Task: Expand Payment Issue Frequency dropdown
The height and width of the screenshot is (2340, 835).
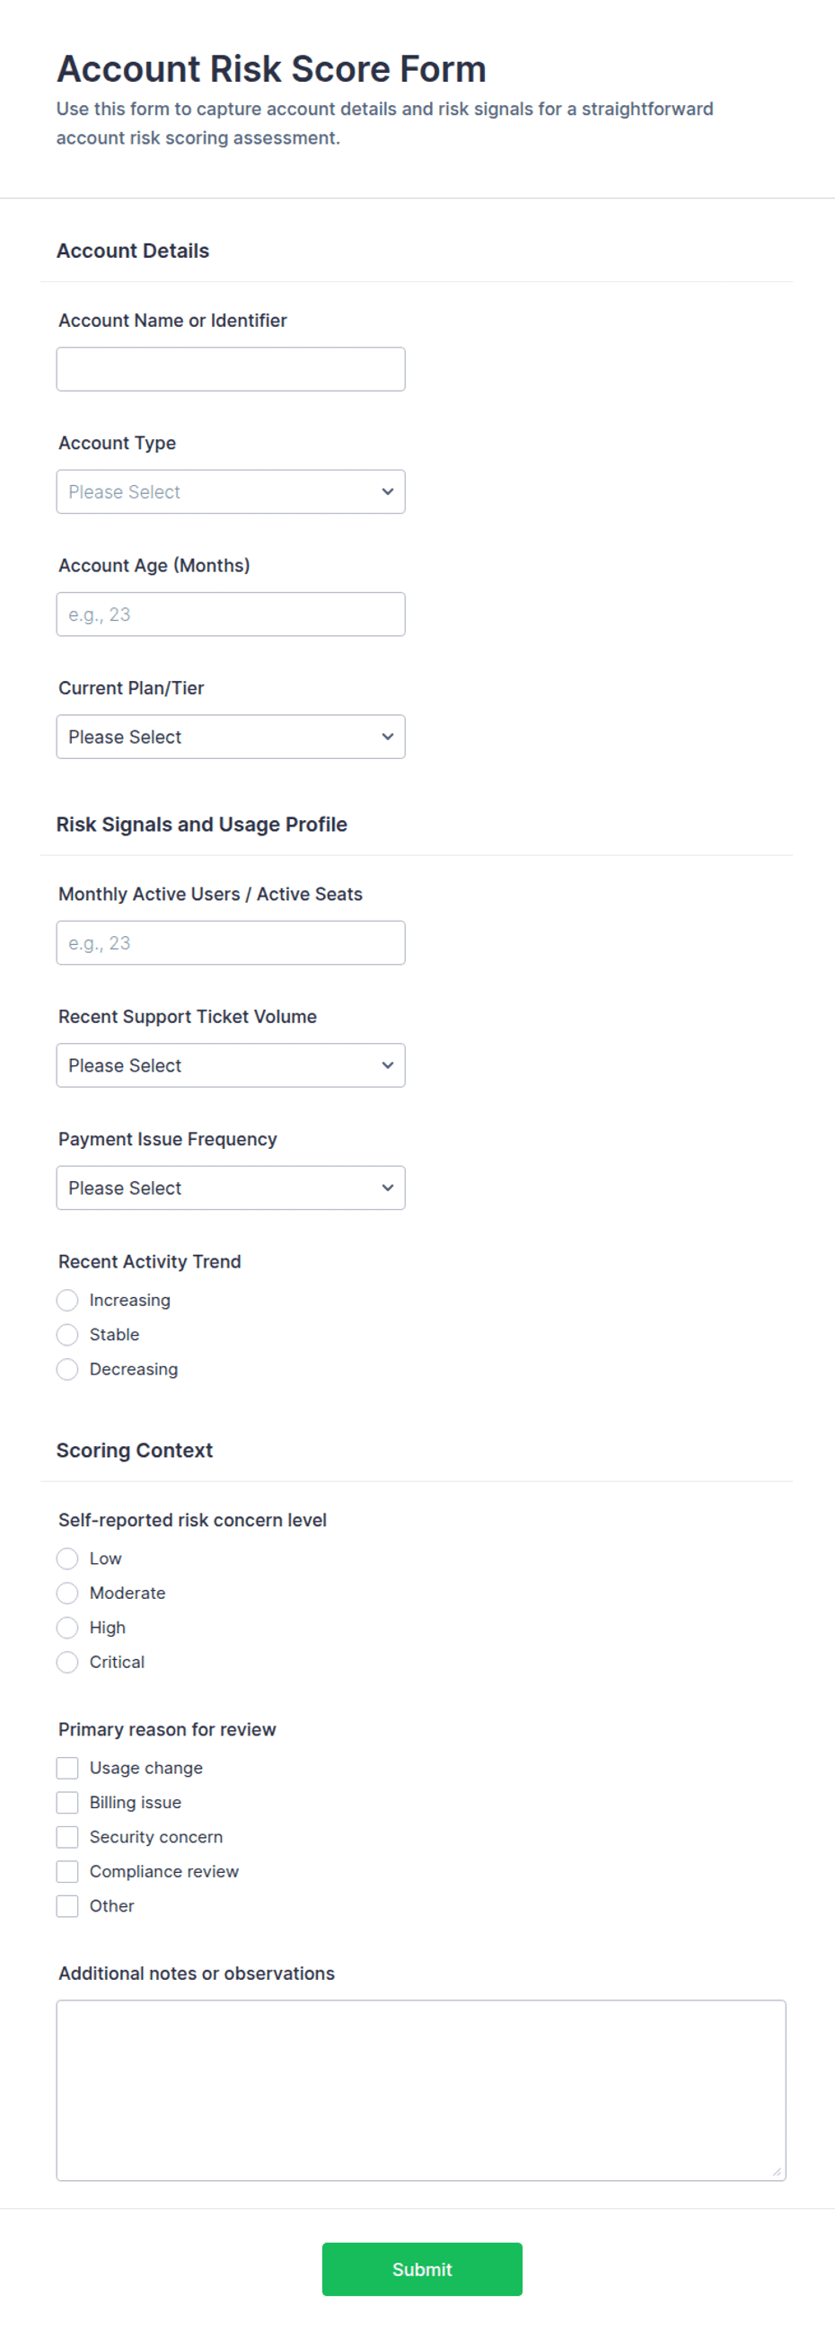Action: [x=231, y=1188]
